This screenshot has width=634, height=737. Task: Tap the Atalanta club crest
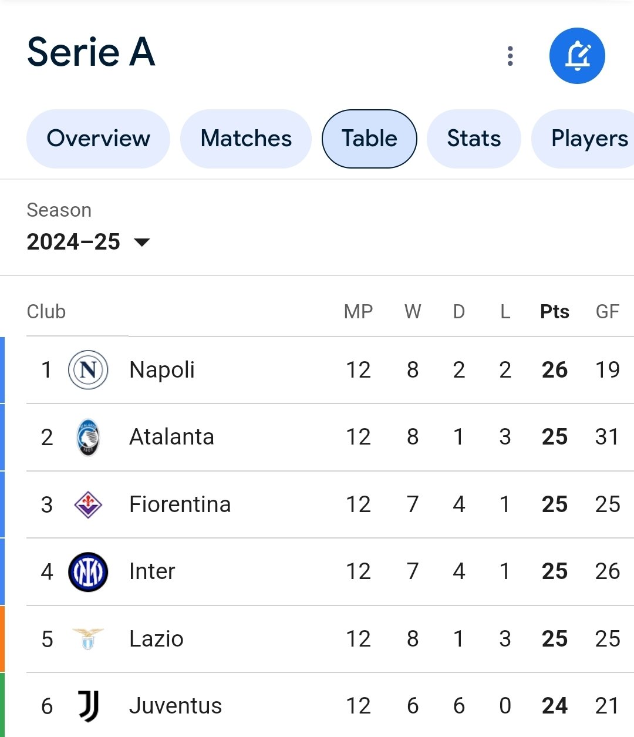(88, 438)
